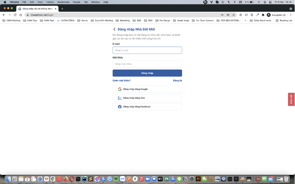Screen dimensions: 295x184
Task: Open Notion from the Dock
Action: [x=186, y=179]
